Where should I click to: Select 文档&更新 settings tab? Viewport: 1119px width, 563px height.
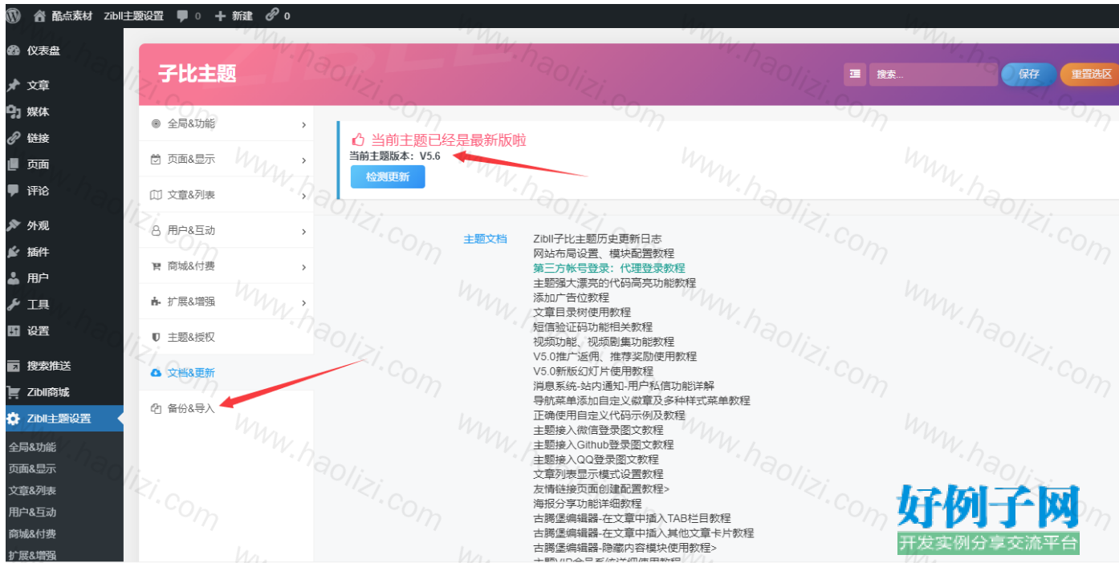coord(226,373)
